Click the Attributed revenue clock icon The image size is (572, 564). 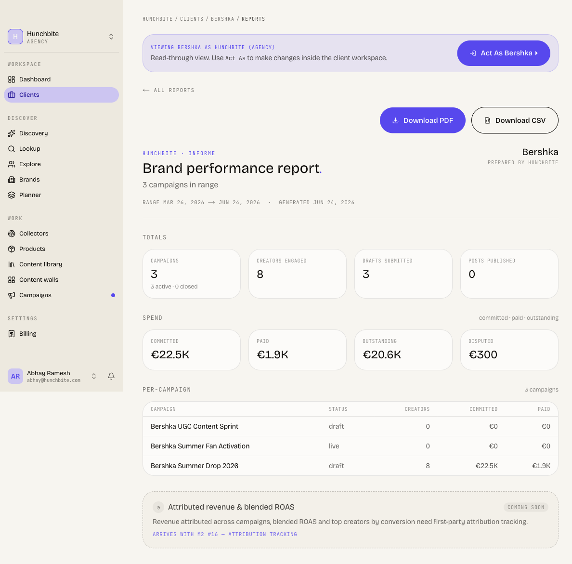coord(158,507)
